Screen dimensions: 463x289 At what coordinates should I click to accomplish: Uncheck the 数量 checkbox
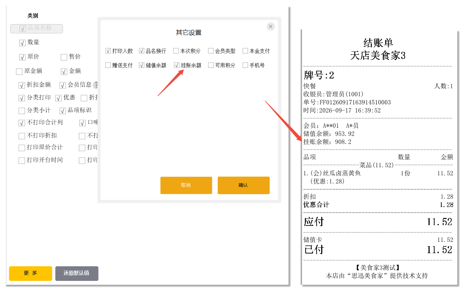pyautogui.click(x=22, y=43)
